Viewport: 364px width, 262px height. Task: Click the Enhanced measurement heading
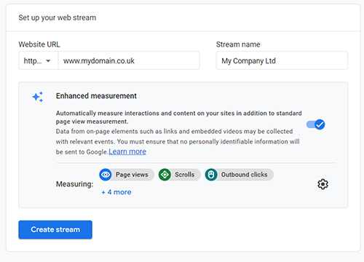pos(96,96)
